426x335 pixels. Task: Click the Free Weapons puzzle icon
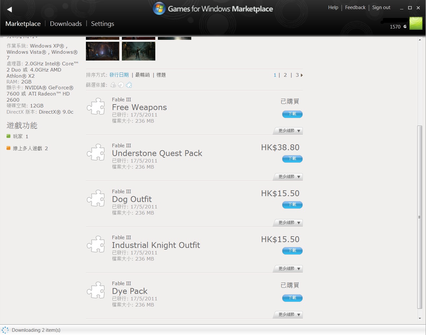tap(96, 106)
